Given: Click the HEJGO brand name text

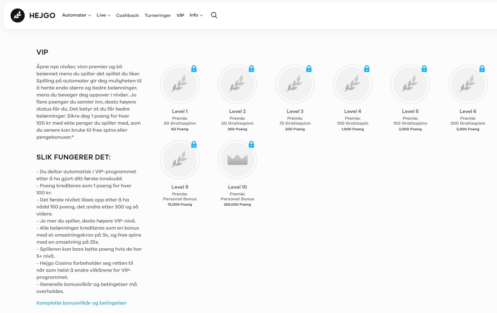Looking at the screenshot, I should (42, 15).
